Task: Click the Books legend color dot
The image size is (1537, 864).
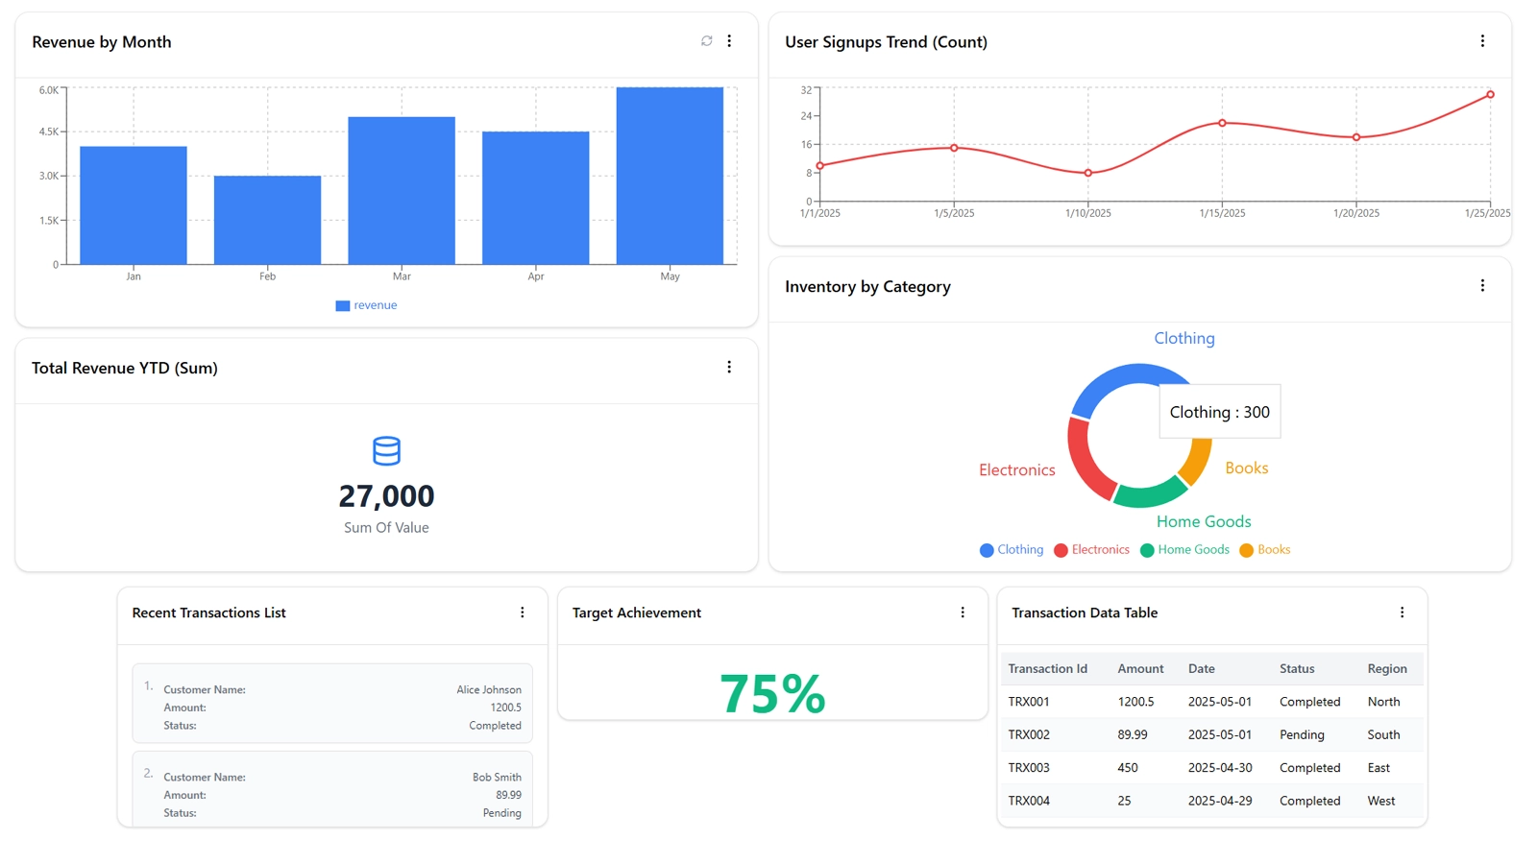Action: coord(1246,551)
